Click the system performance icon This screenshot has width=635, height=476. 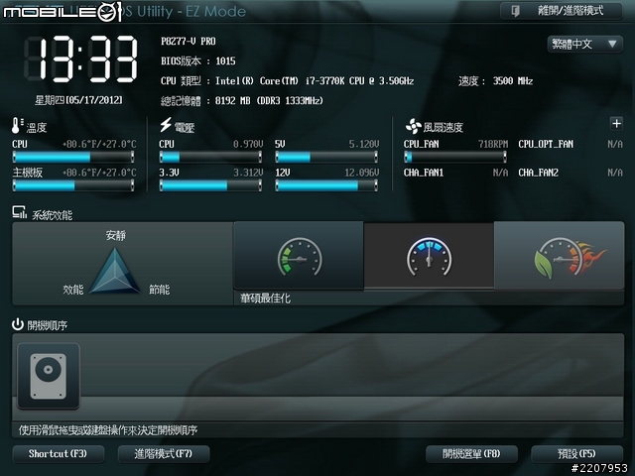coord(19,212)
